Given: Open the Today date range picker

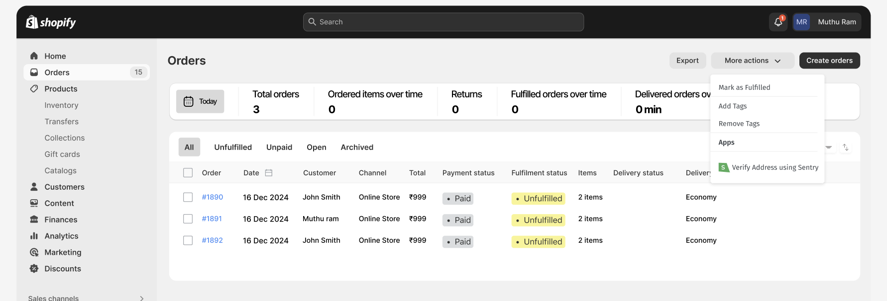Looking at the screenshot, I should (200, 101).
